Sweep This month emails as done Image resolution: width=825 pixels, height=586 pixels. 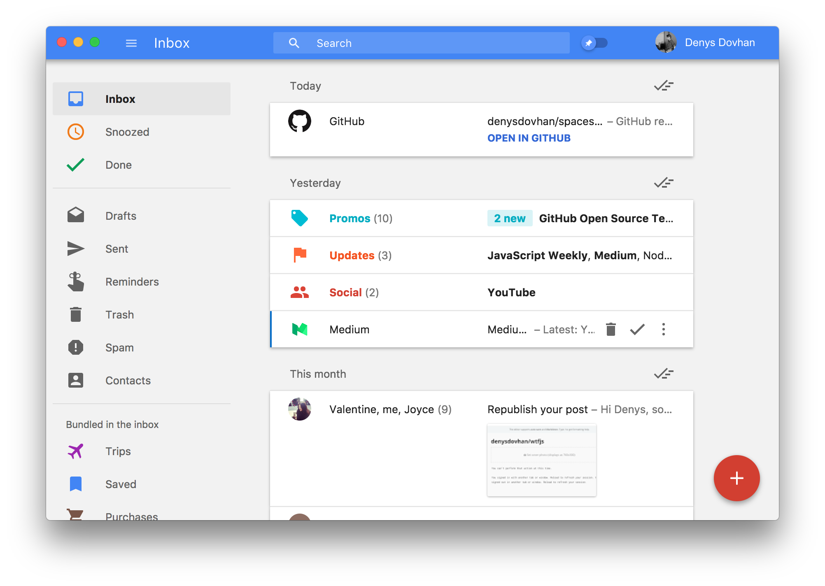pos(663,374)
